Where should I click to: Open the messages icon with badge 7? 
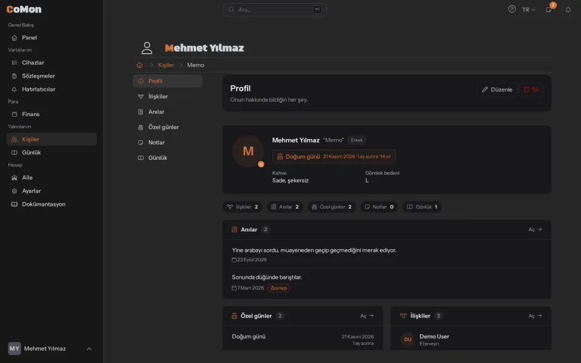(x=549, y=10)
